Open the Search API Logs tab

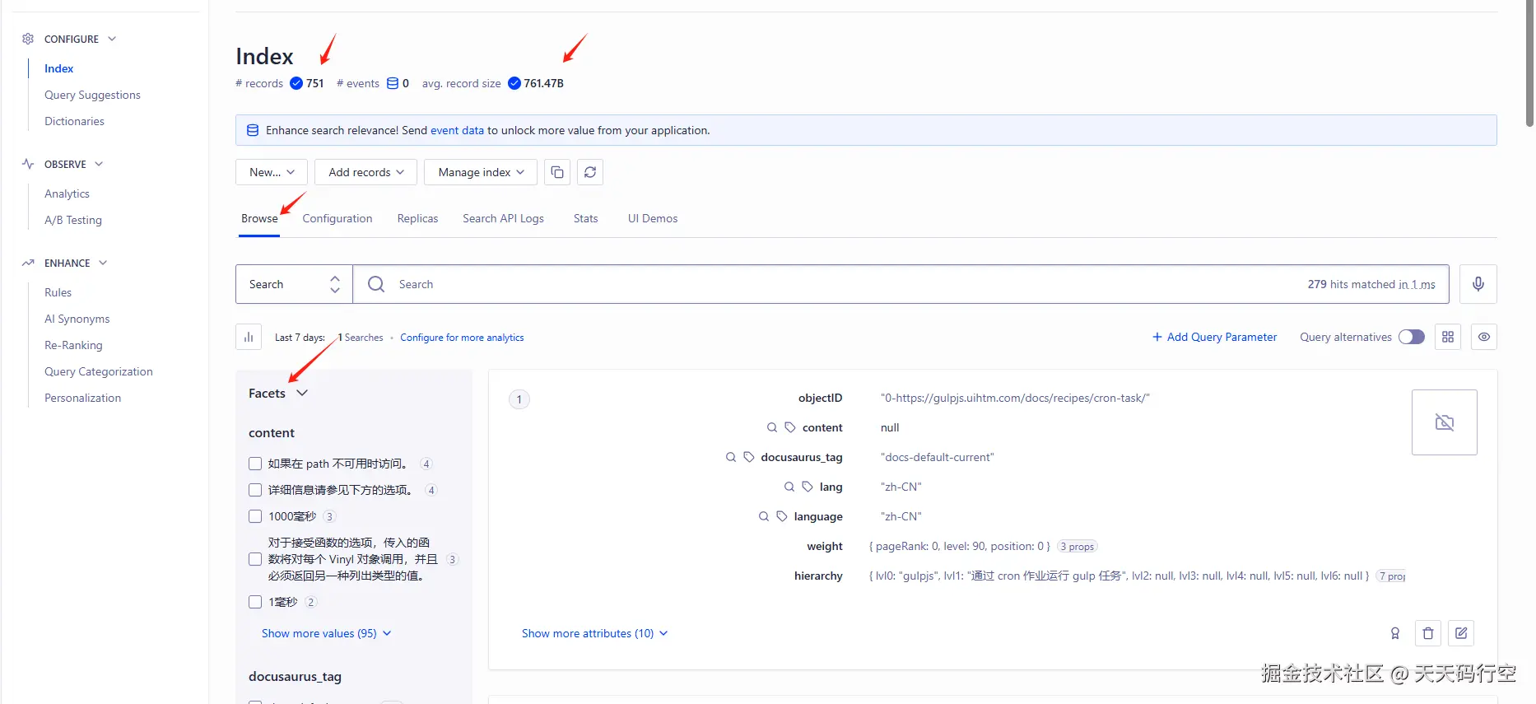click(503, 218)
